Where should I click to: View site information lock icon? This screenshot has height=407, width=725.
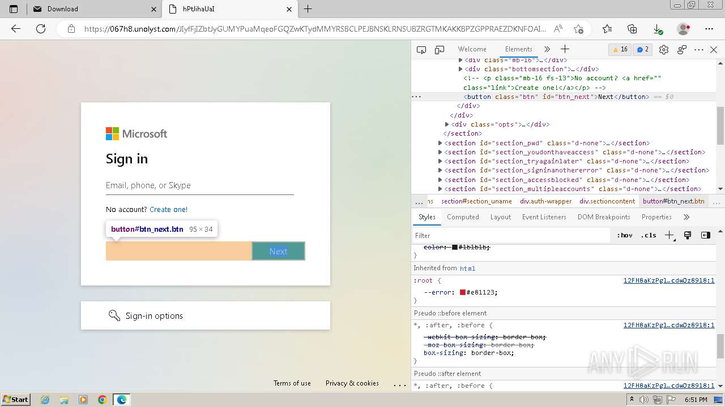[71, 29]
